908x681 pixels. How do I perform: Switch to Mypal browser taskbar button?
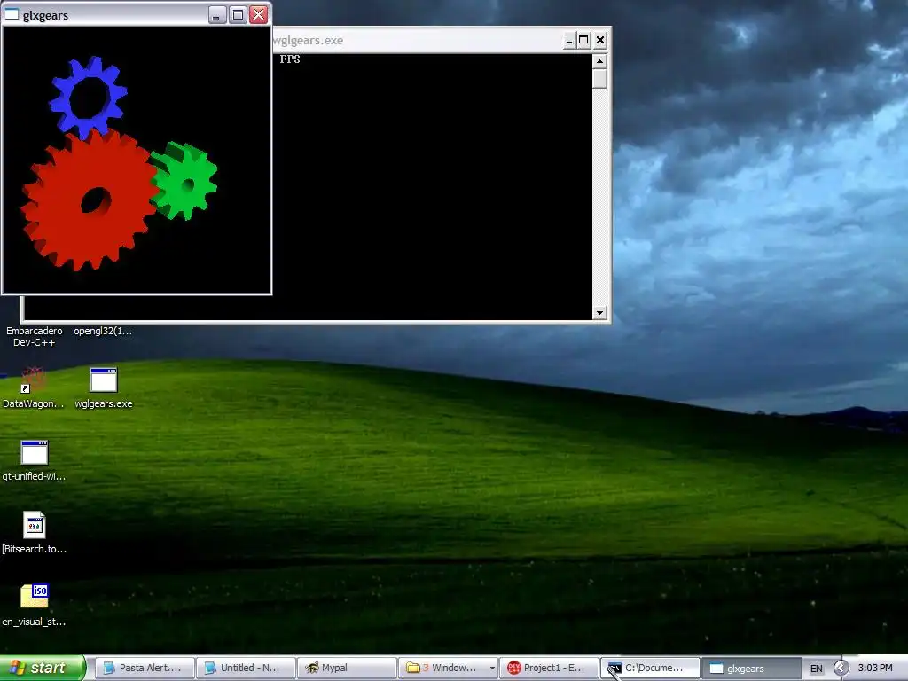pyautogui.click(x=347, y=668)
